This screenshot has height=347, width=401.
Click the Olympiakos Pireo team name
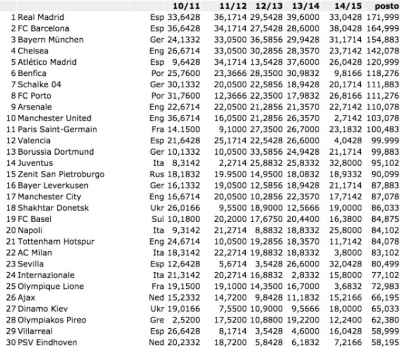(x=52, y=320)
